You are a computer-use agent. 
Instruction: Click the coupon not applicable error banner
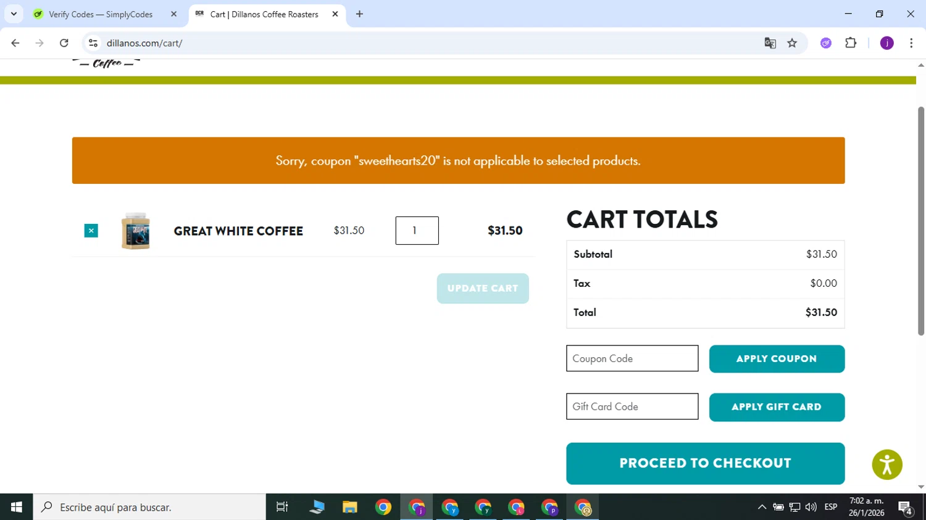coord(458,160)
